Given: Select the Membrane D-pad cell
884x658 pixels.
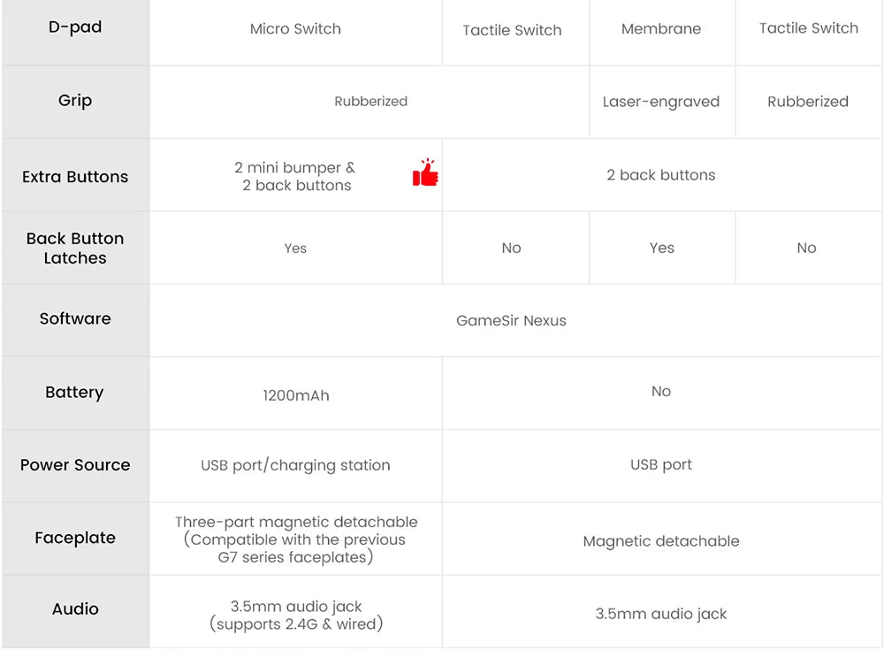Looking at the screenshot, I should click(661, 29).
